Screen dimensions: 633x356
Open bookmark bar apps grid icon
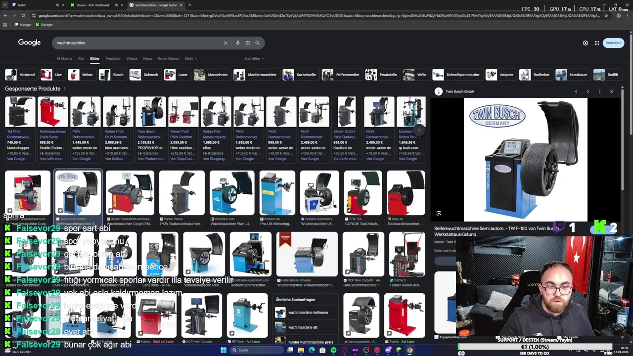(x=5, y=25)
